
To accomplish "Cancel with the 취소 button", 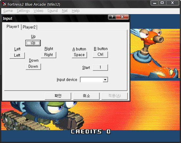I will tap(86, 96).
